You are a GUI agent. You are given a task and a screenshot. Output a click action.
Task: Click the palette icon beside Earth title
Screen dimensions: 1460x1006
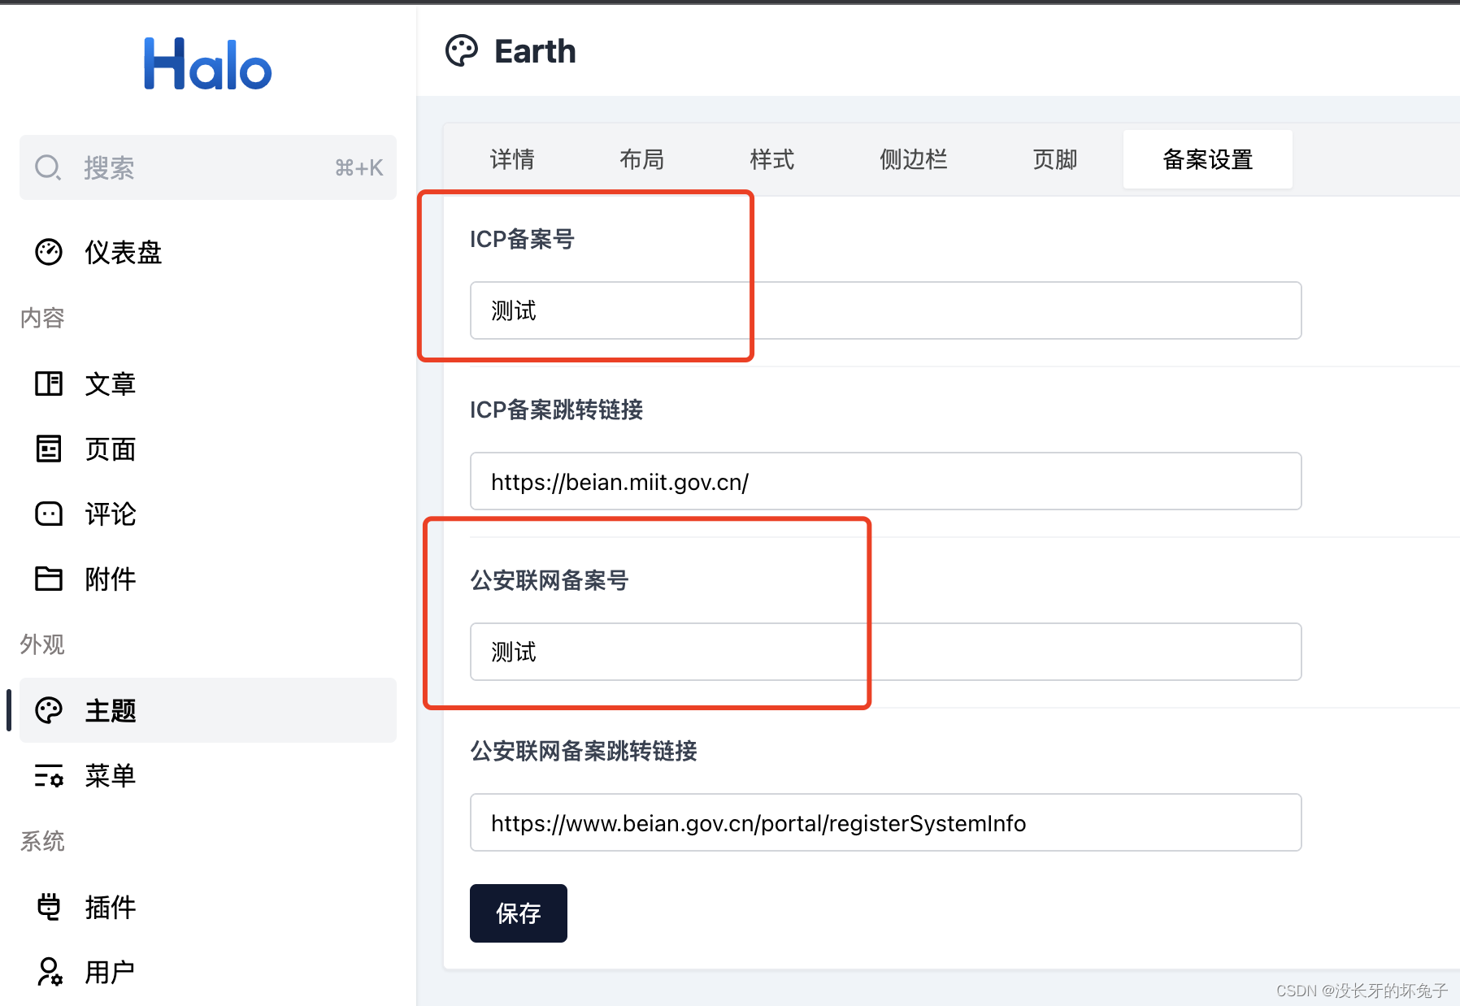pos(462,51)
